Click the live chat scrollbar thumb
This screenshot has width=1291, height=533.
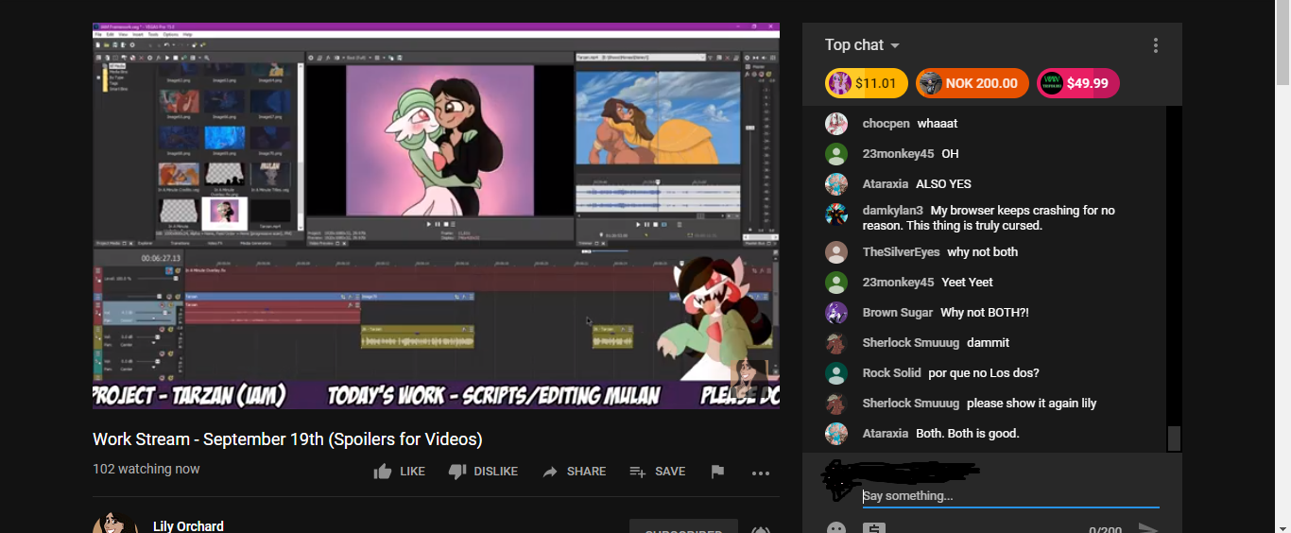1174,439
